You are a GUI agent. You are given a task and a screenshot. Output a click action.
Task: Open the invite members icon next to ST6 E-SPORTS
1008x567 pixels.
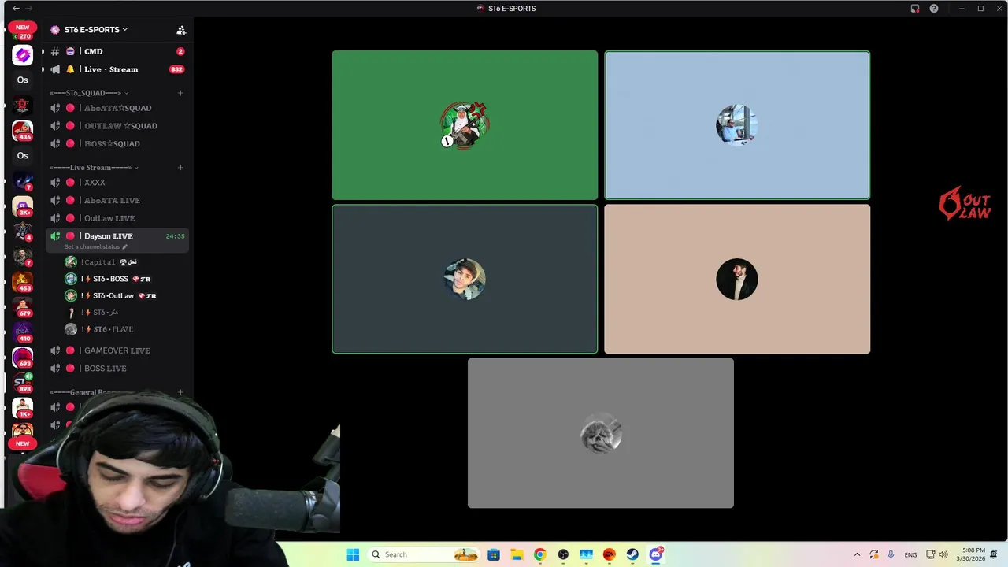click(x=181, y=30)
